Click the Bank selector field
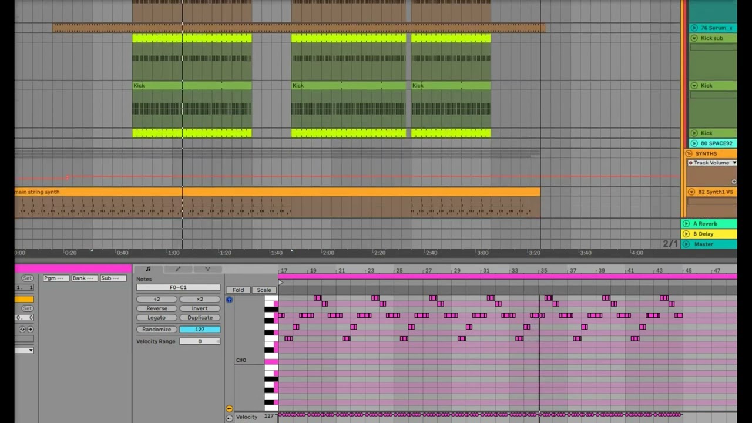Image resolution: width=752 pixels, height=423 pixels. pos(83,278)
